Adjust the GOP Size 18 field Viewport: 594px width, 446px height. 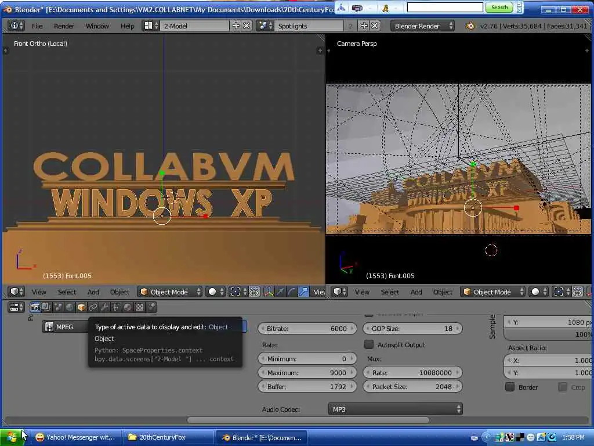(412, 329)
